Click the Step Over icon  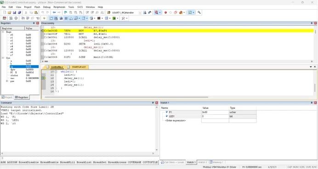click(28, 18)
